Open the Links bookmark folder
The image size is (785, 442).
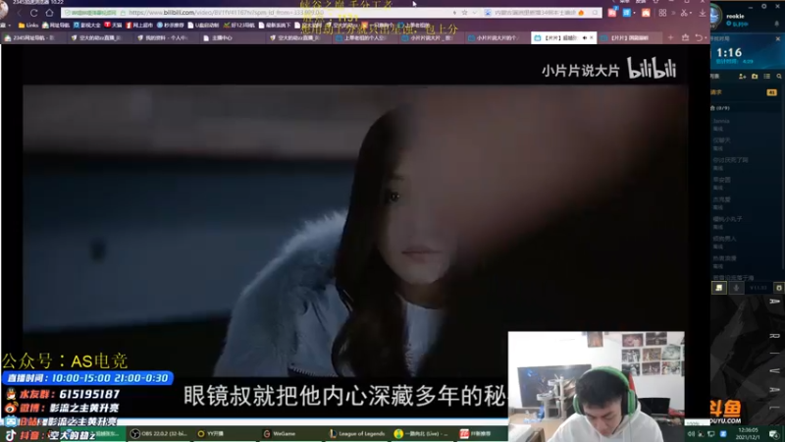[x=28, y=26]
